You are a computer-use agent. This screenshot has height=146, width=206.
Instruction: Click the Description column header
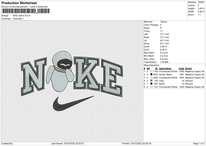pyautogui.click(x=165, y=69)
